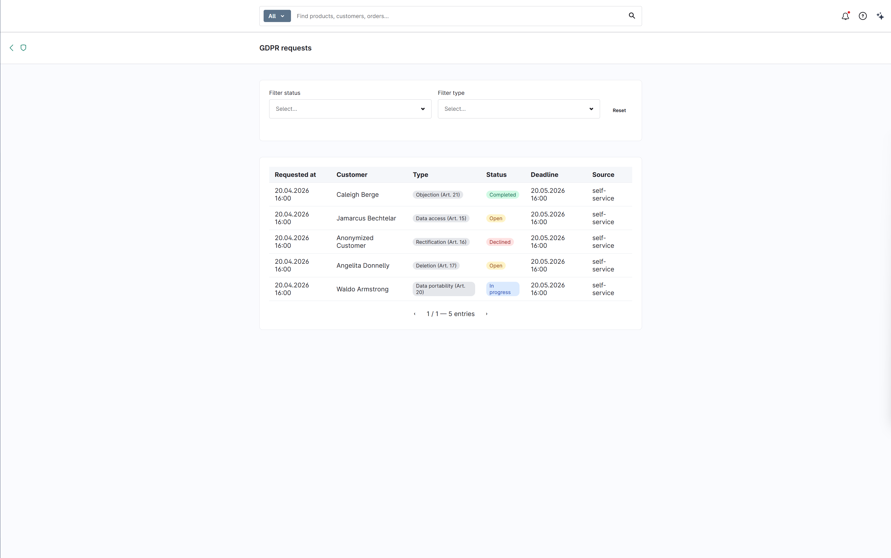The height and width of the screenshot is (558, 891).
Task: Open the All search scope dropdown
Action: point(277,16)
